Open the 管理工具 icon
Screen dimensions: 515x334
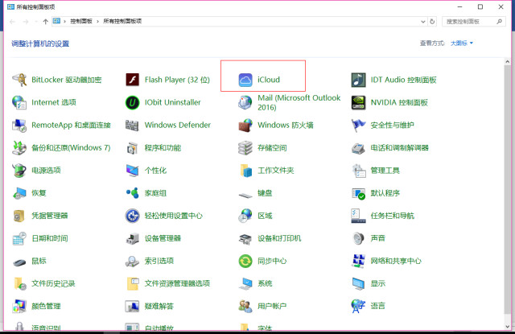click(358, 171)
